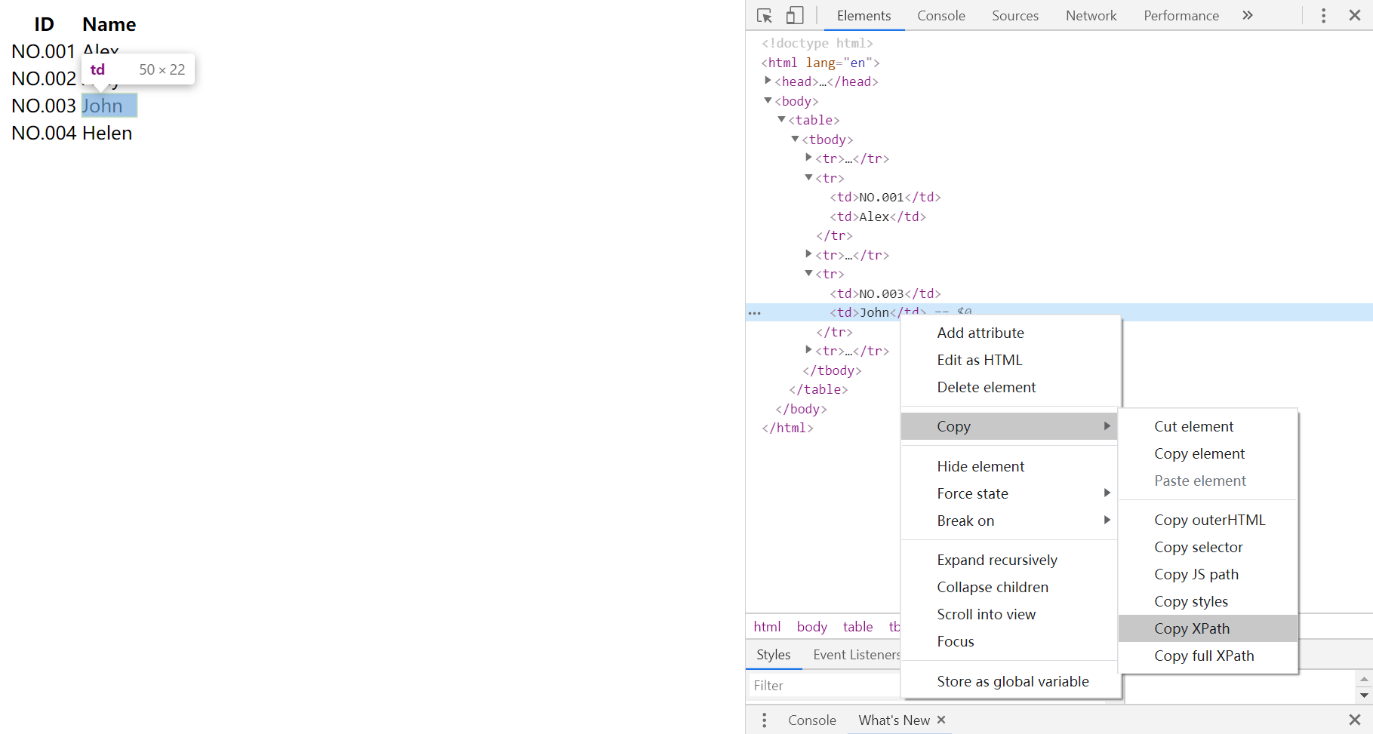This screenshot has height=734, width=1373.
Task: Choose Collapse children
Action: pos(1009,587)
